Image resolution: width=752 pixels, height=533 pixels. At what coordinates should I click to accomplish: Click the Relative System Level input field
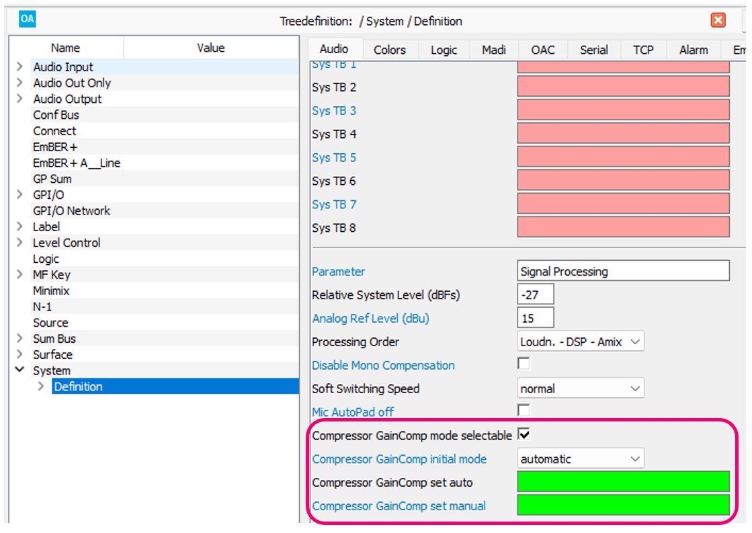[536, 294]
